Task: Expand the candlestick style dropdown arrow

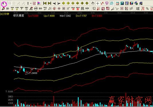Action: [x=31, y=3]
